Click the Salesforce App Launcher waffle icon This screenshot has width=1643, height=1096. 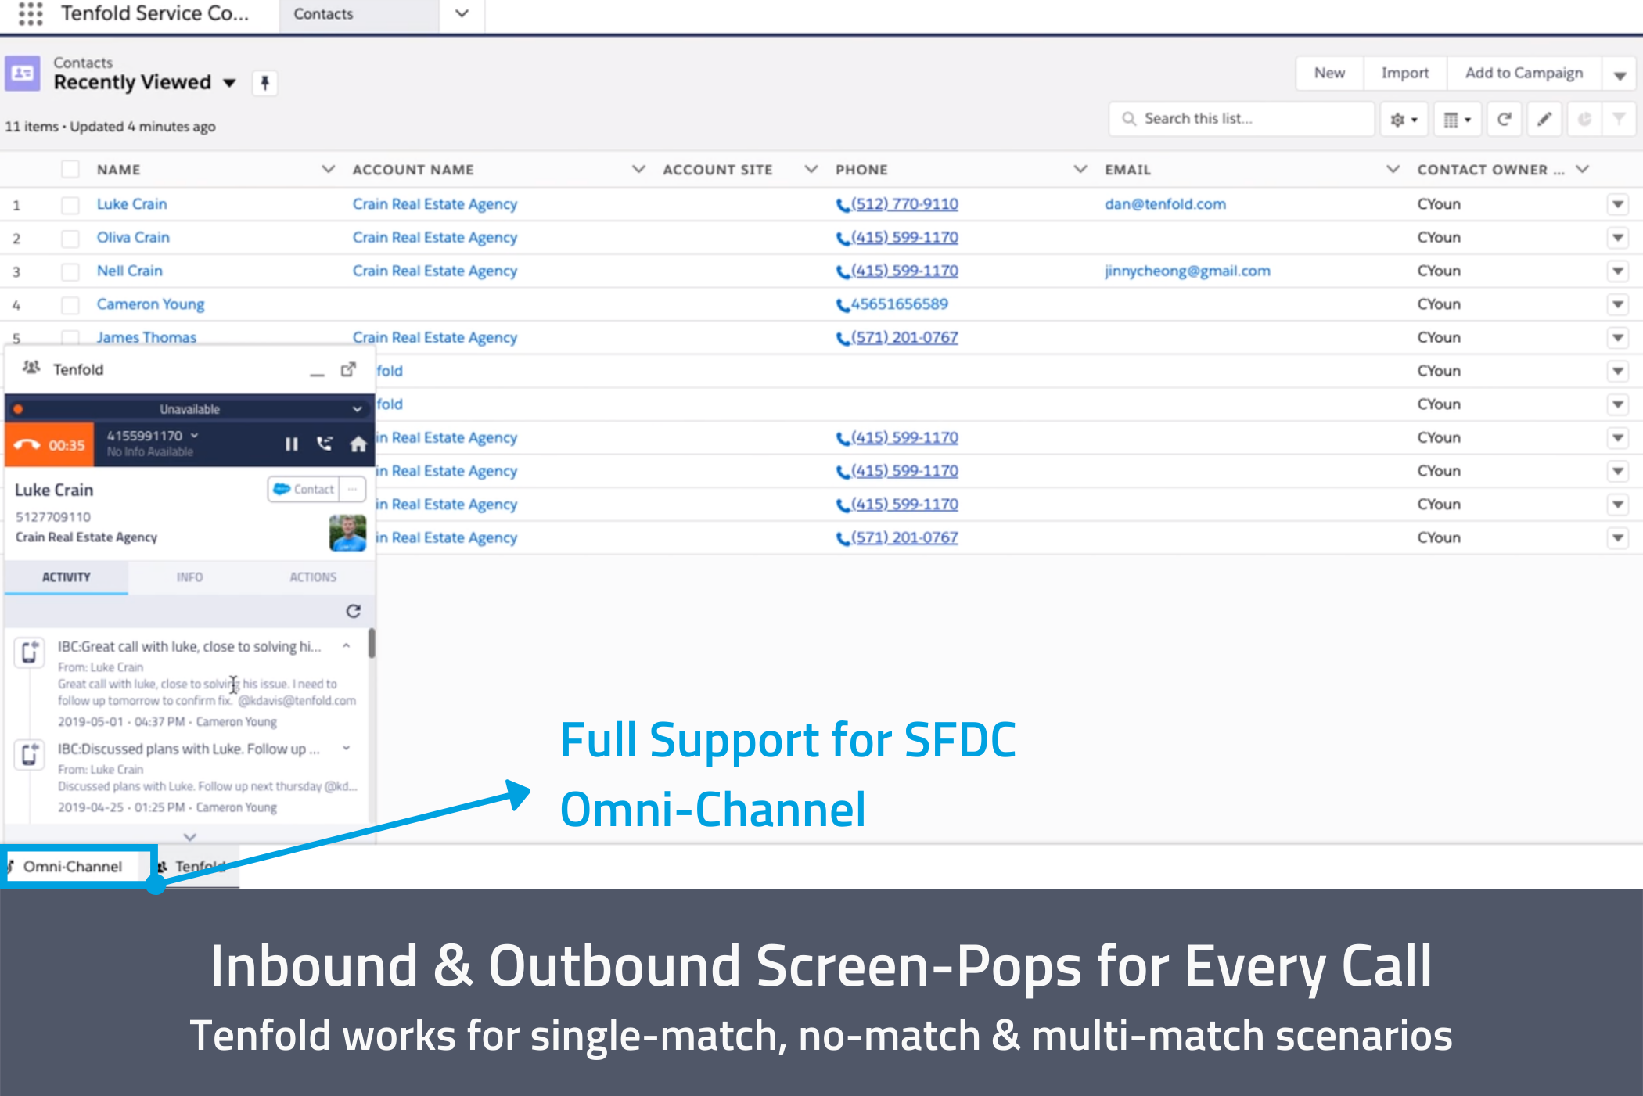[x=30, y=16]
